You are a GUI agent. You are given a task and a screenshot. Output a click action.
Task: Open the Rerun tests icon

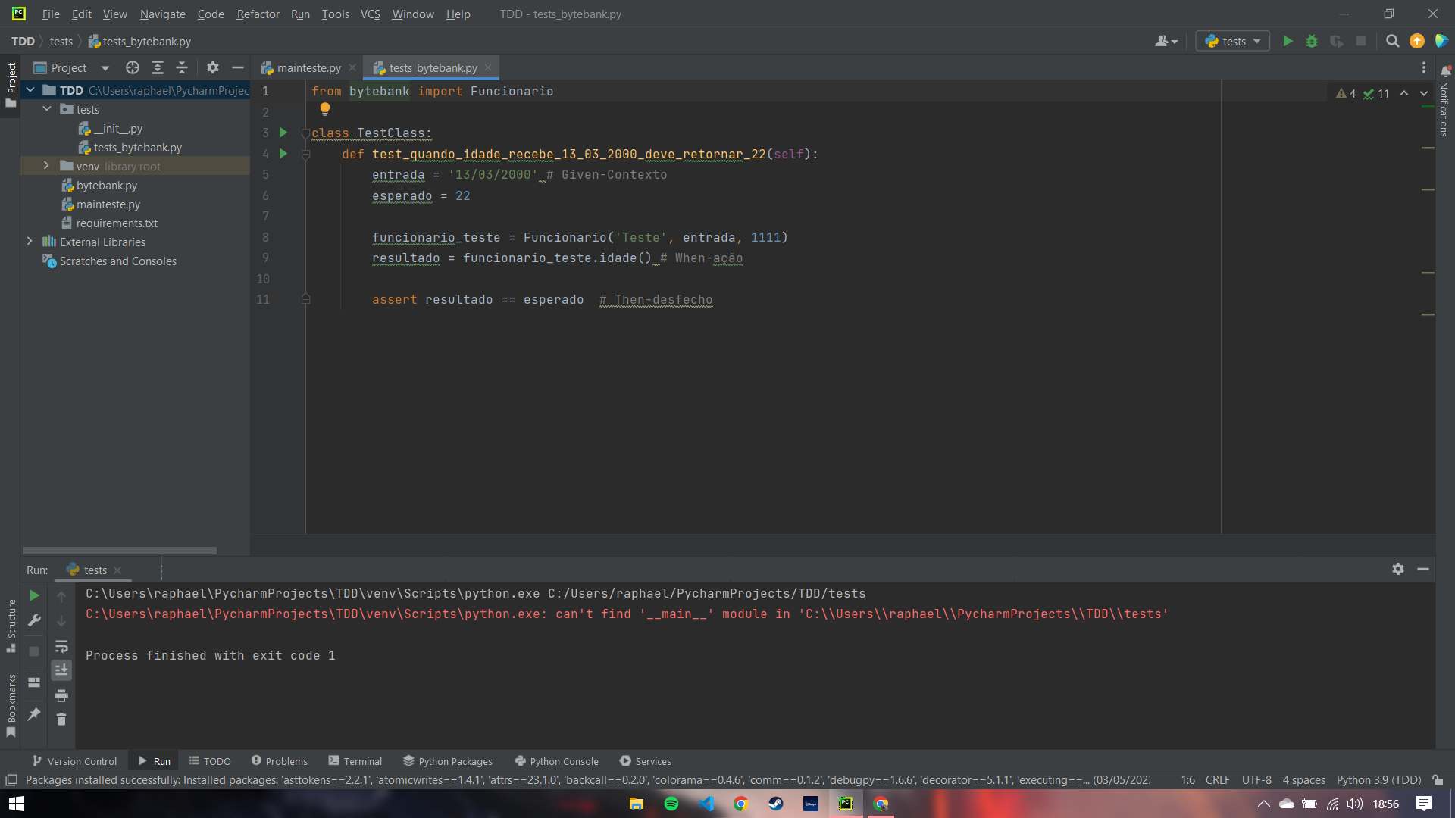[x=34, y=595]
